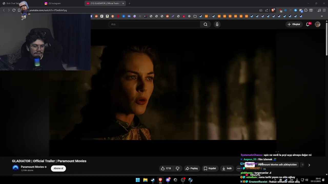Open the Windows Start menu
This screenshot has height=184, width=328.
[x=138, y=180]
